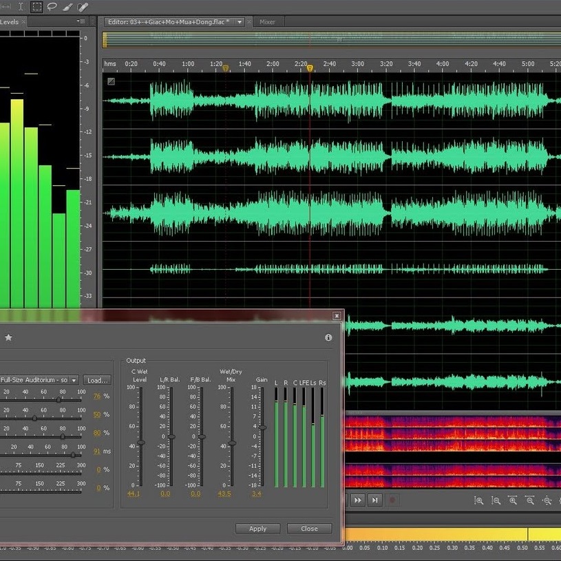Viewport: 561px width, 561px height.
Task: Open the Editor file dropdown arrow
Action: (x=240, y=22)
